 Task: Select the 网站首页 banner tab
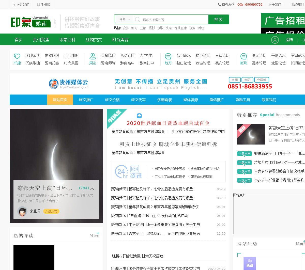click(60, 100)
